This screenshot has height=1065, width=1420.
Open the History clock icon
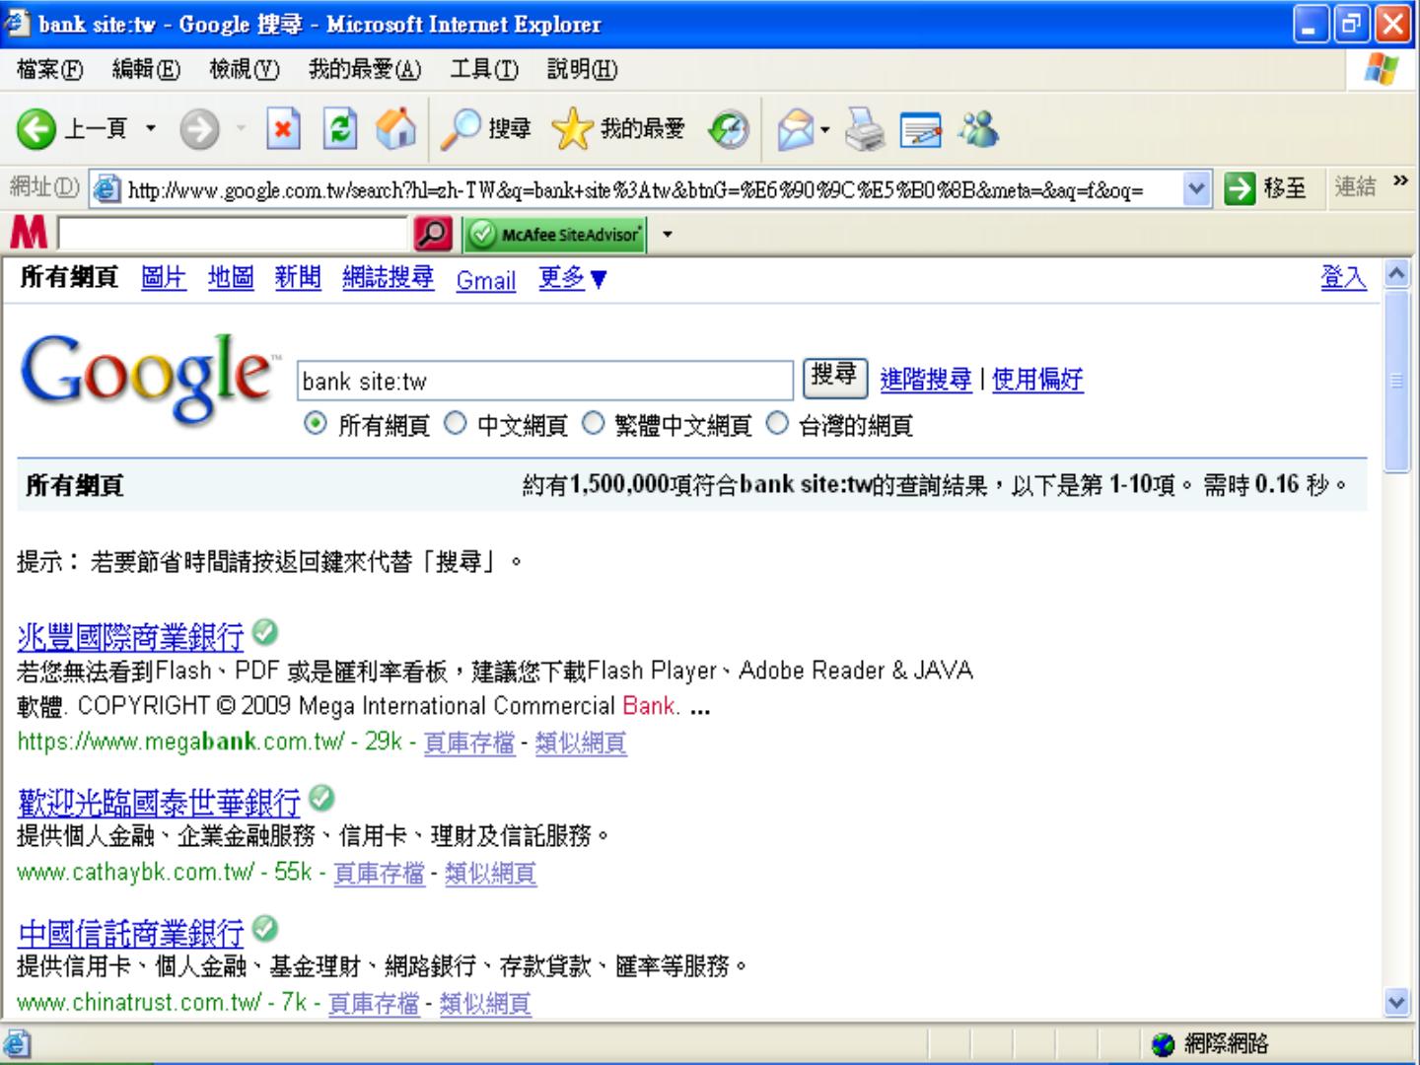point(729,130)
